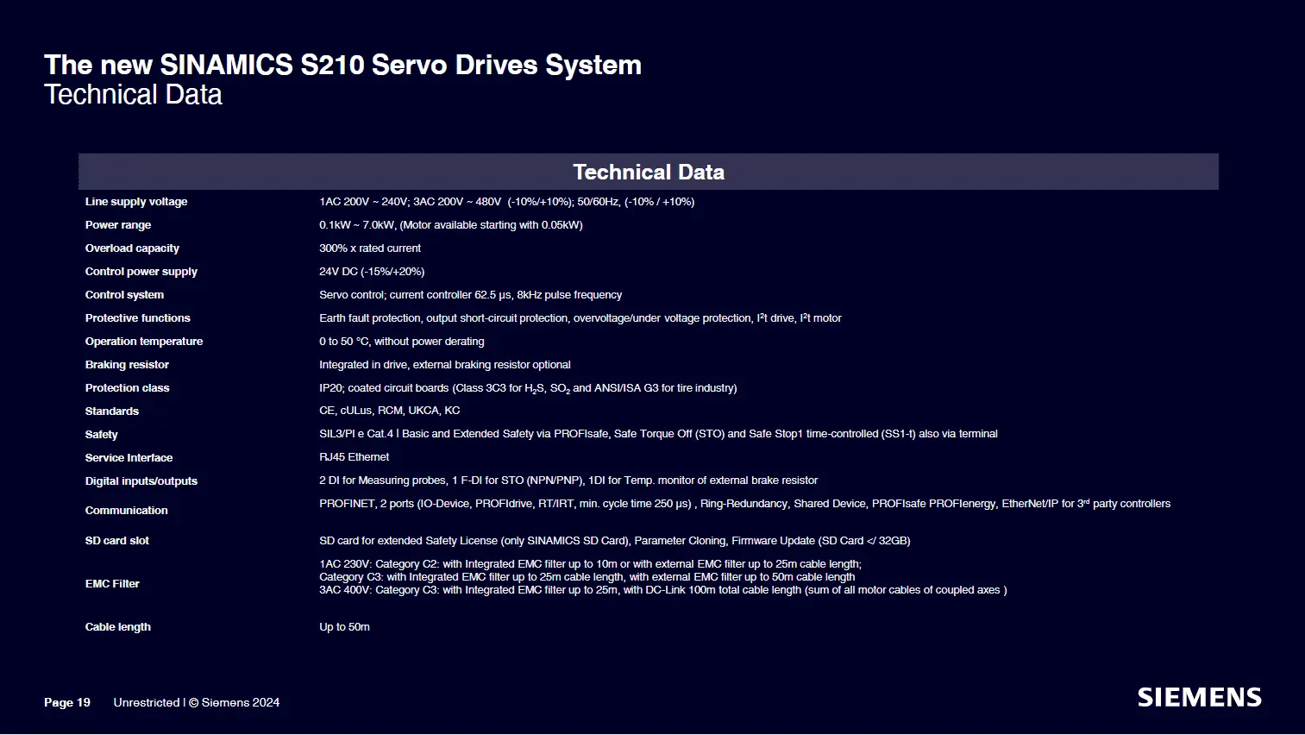Select the 'Protective functions' label
The width and height of the screenshot is (1305, 735).
tap(138, 318)
